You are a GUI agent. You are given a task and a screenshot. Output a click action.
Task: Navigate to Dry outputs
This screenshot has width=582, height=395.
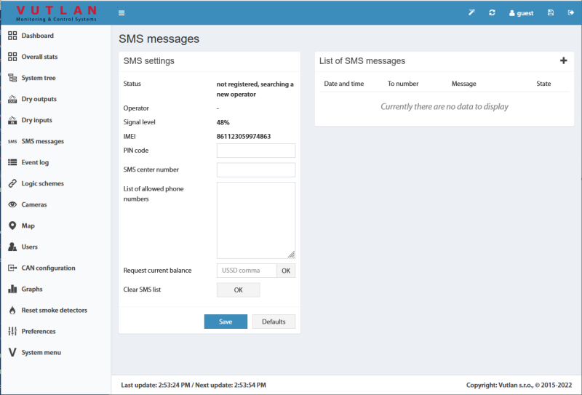point(39,99)
